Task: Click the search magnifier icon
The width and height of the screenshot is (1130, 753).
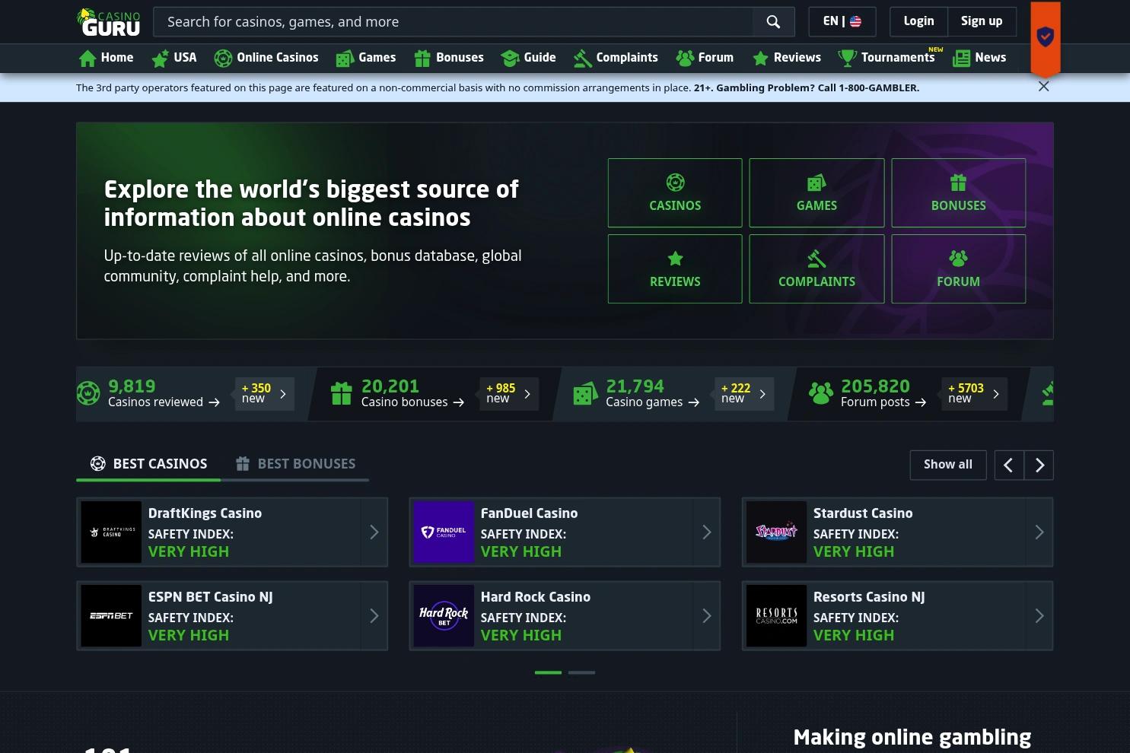Action: (x=773, y=21)
